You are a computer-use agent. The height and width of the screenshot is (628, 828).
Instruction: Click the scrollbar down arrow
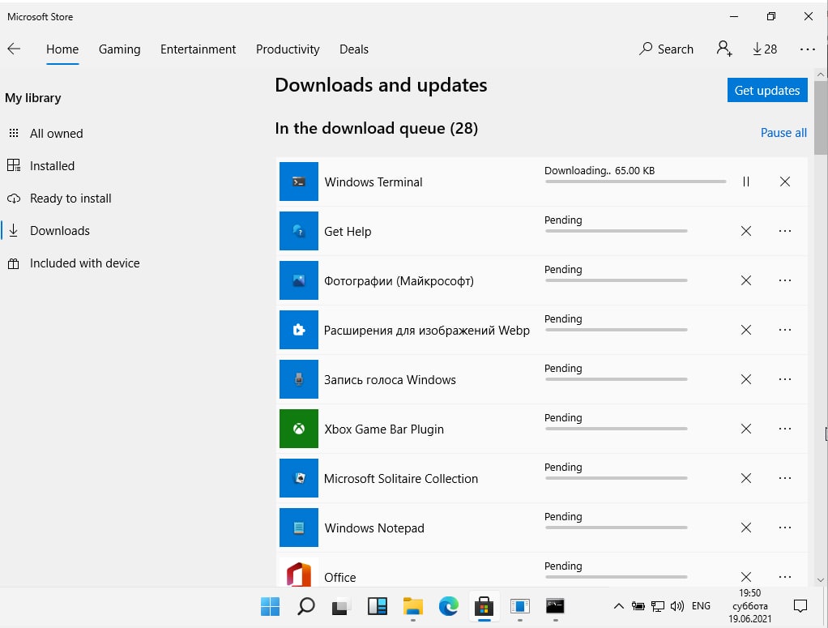821,580
